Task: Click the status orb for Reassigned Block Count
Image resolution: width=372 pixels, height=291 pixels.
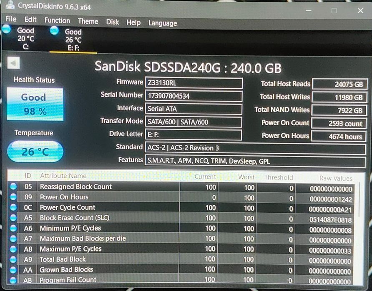Action: coord(13,187)
